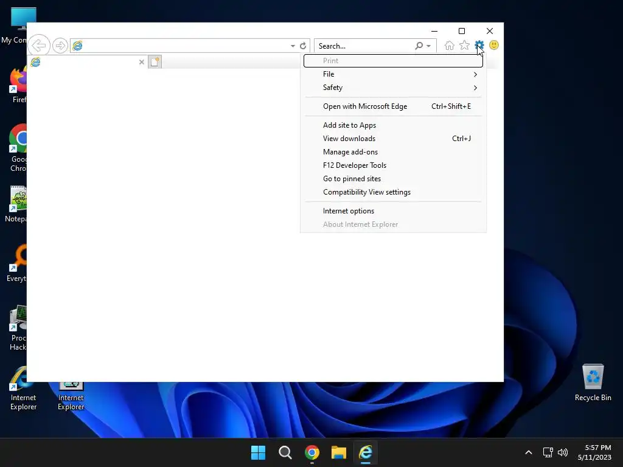Viewport: 623px width, 467px height.
Task: Expand the Safety submenu
Action: click(x=393, y=88)
